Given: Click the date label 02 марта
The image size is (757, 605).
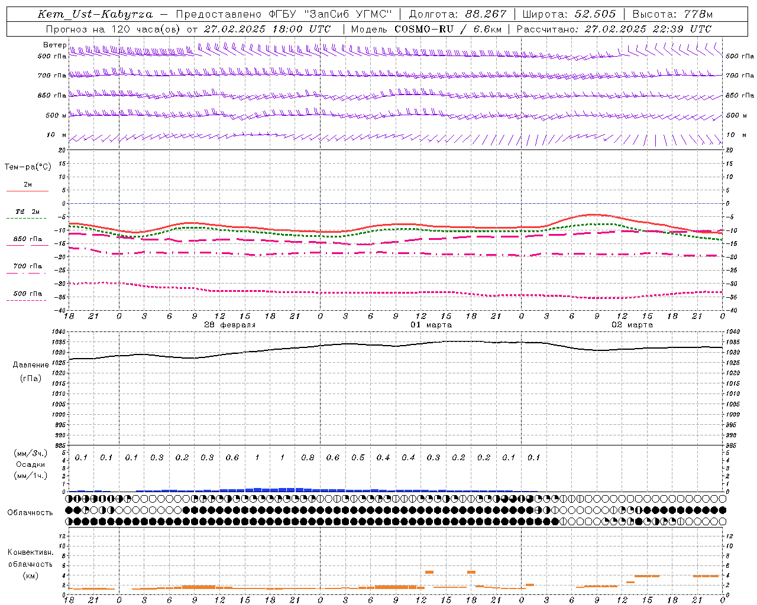Looking at the screenshot, I should [x=632, y=325].
